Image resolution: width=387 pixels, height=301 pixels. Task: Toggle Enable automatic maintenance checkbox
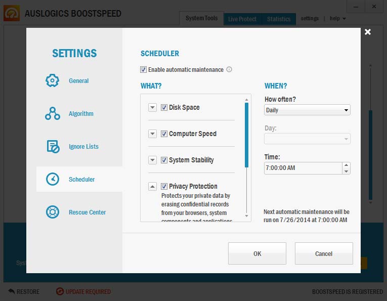[x=143, y=70]
